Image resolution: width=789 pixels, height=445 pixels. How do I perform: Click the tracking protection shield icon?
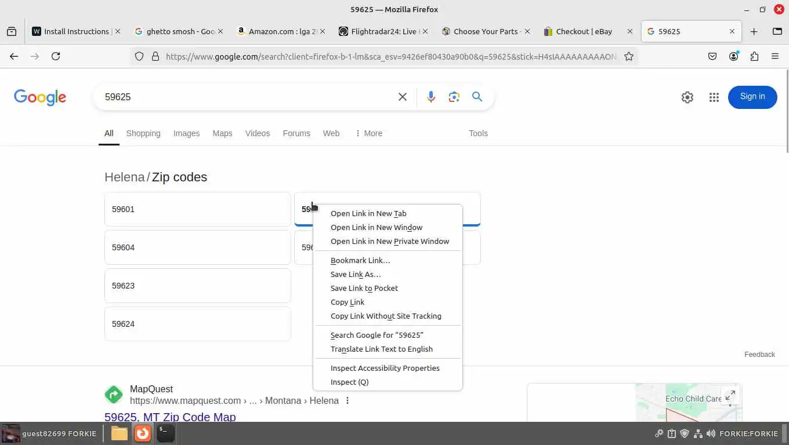[x=139, y=56]
